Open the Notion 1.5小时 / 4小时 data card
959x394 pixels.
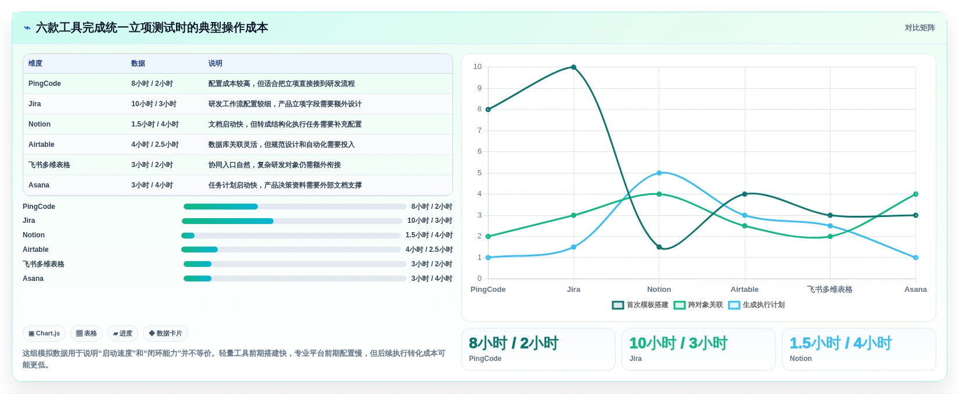(x=859, y=349)
